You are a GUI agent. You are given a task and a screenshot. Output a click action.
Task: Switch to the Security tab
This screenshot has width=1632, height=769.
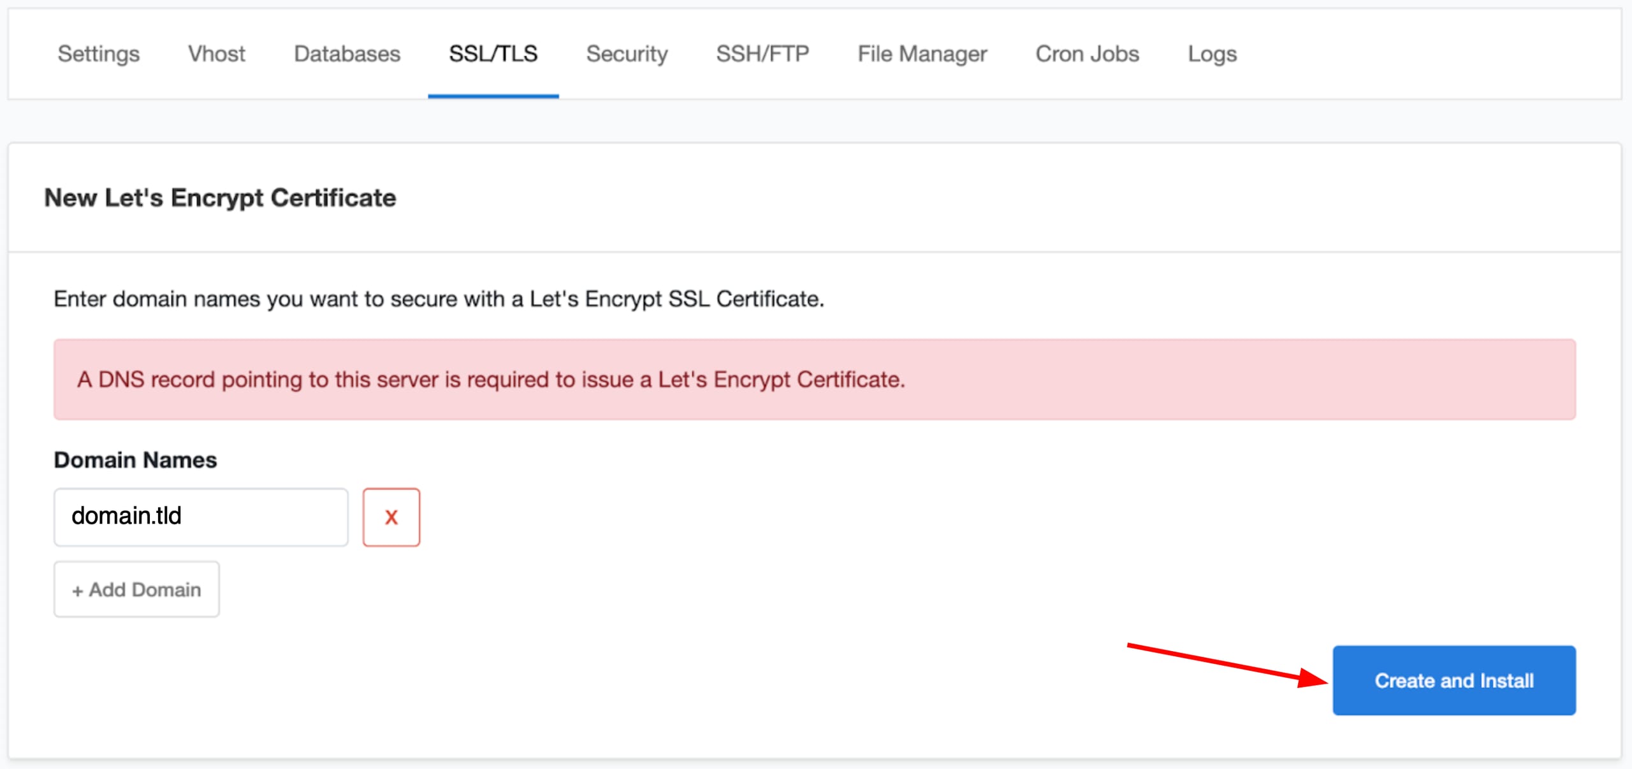point(626,54)
